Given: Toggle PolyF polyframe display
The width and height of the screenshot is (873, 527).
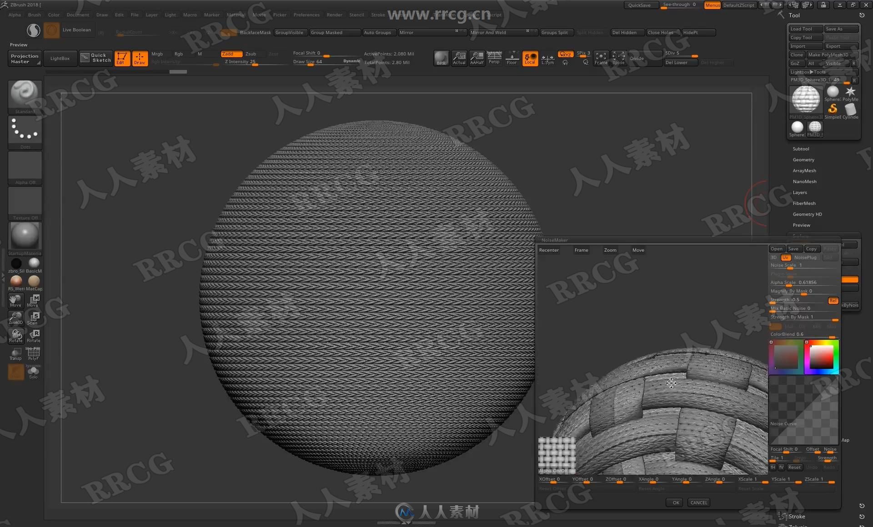Looking at the screenshot, I should pos(34,354).
